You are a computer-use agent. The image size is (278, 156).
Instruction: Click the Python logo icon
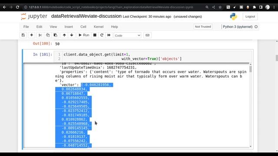[x=234, y=16]
